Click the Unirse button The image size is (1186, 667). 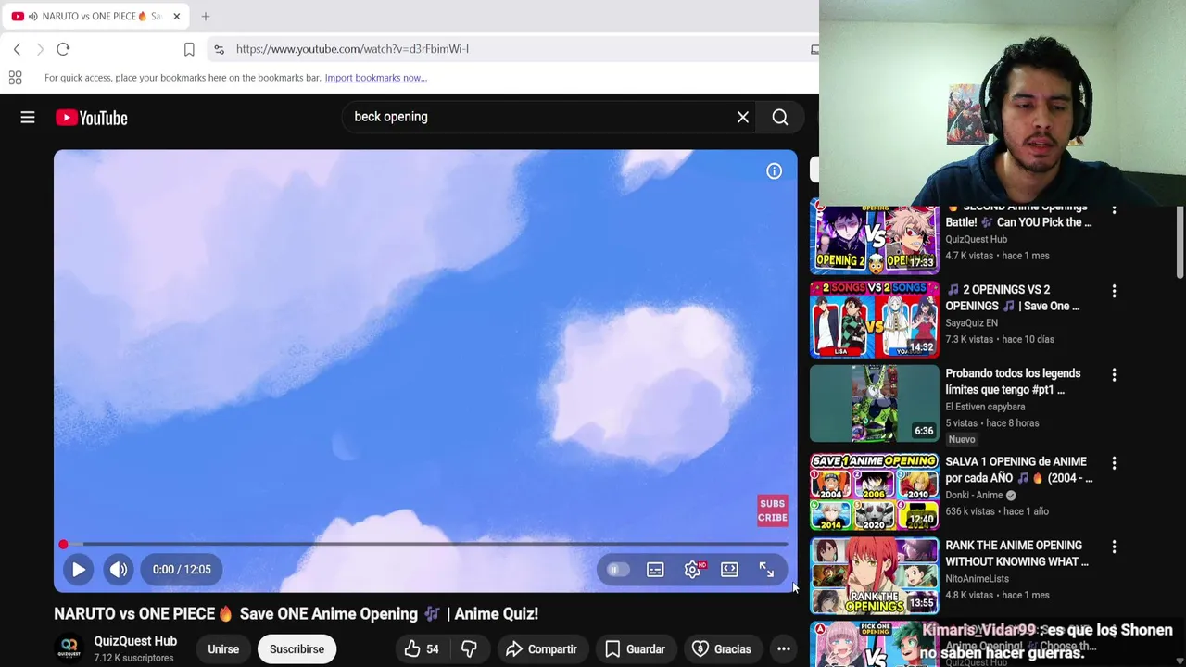tap(223, 649)
